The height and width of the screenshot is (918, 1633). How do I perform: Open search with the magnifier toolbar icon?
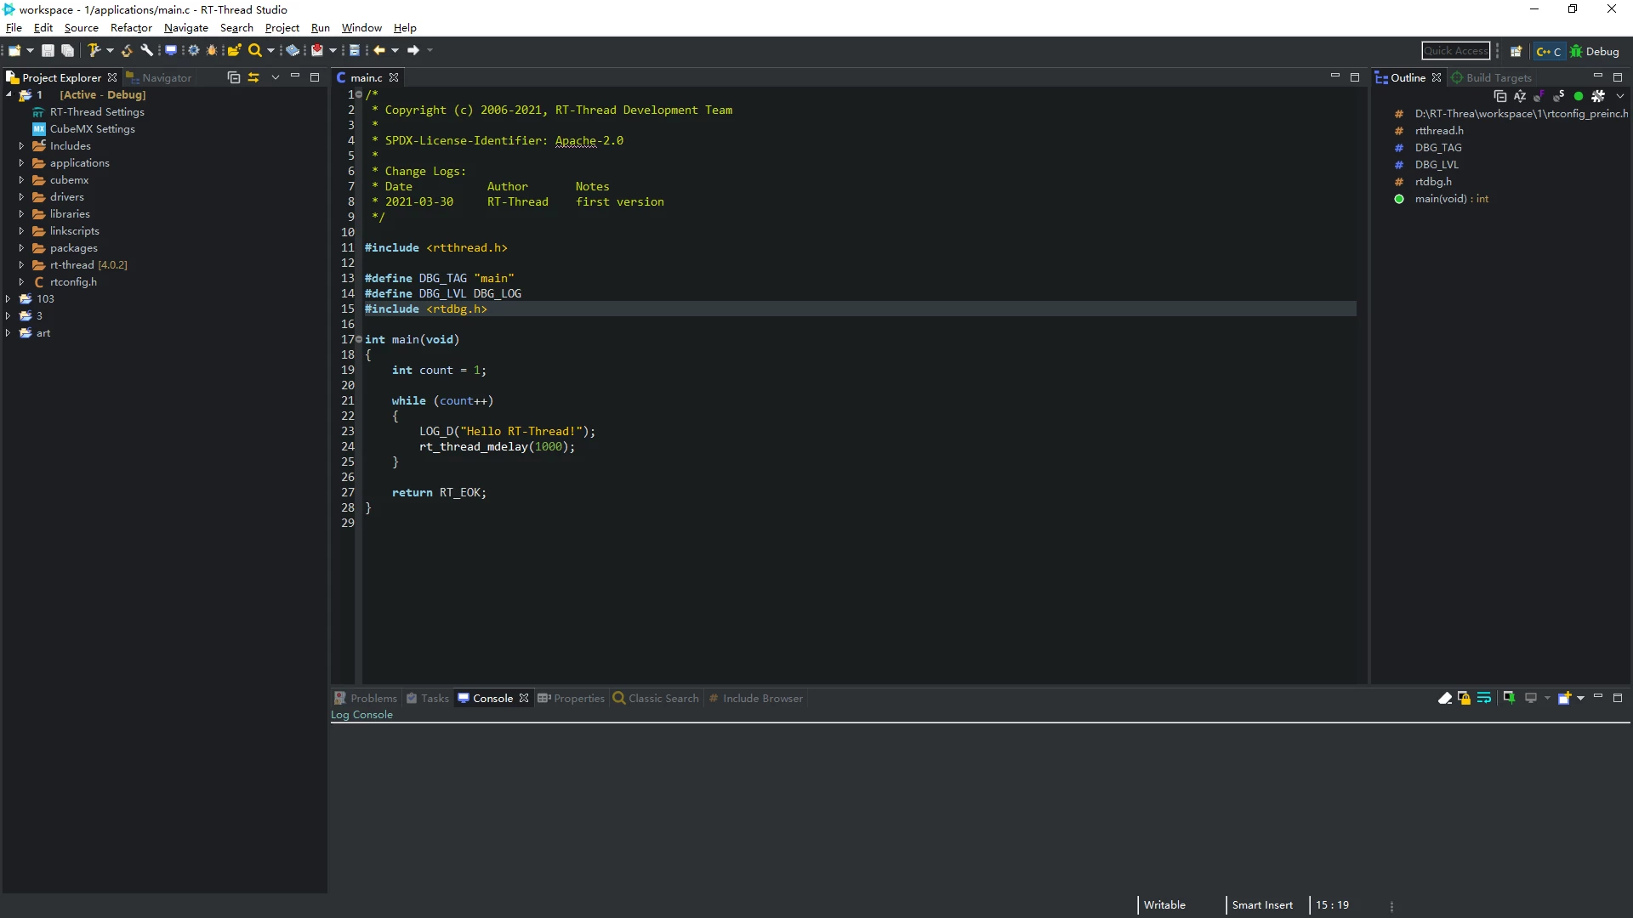point(254,51)
